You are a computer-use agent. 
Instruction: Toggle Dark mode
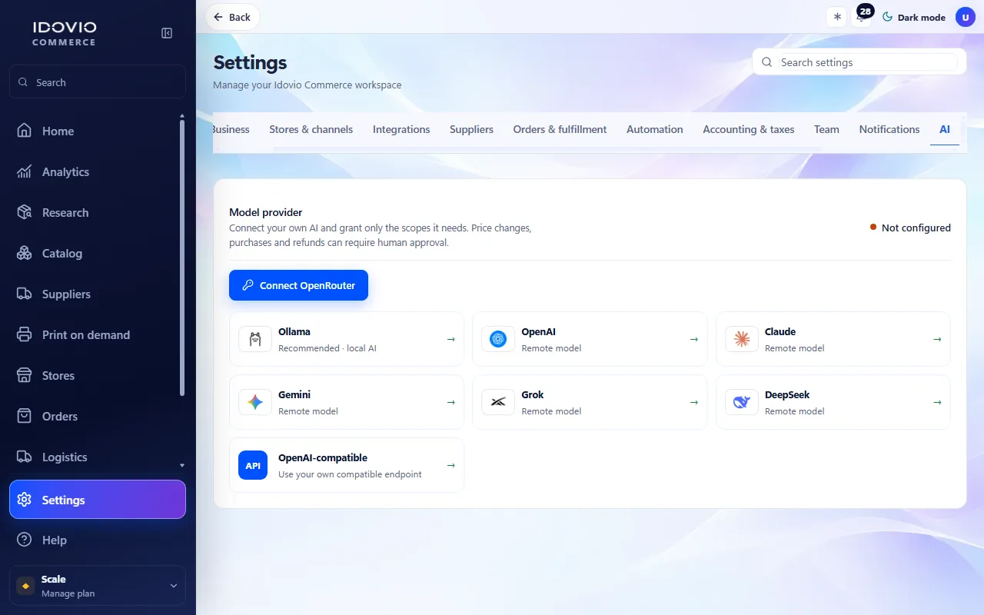tap(913, 17)
